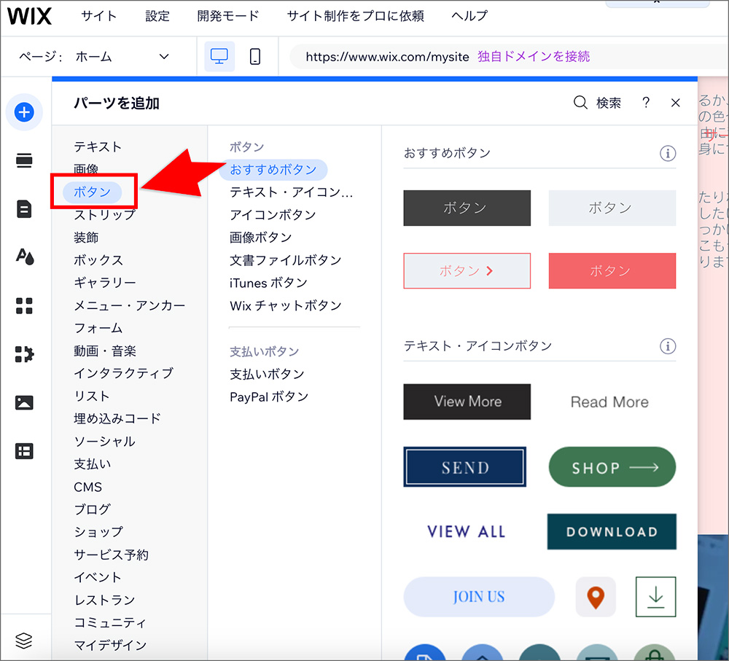This screenshot has width=729, height=661.
Task: Add the navy SEND button
Action: tap(465, 467)
